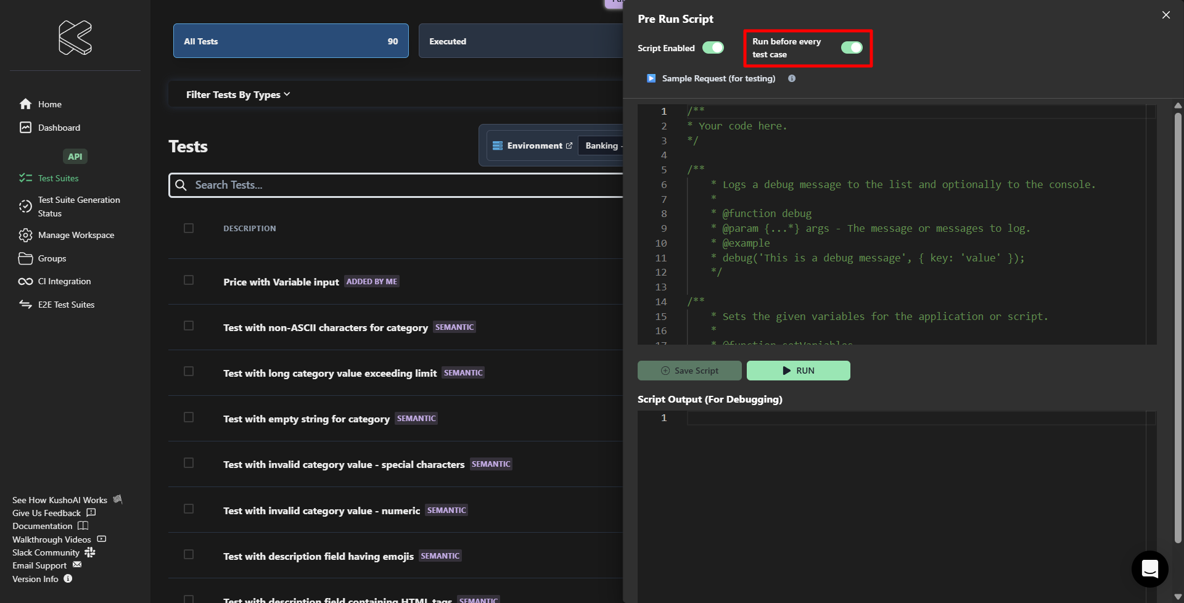Click the Sample Request info icon
Image resolution: width=1184 pixels, height=603 pixels.
click(x=792, y=78)
